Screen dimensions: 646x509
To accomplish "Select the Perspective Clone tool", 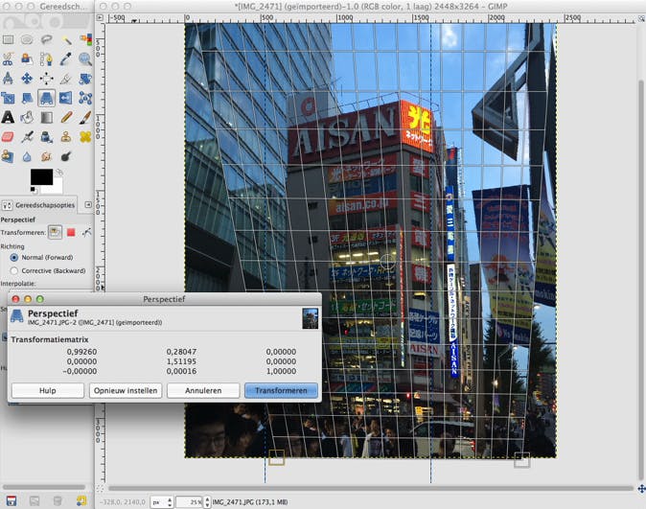I will tap(8, 156).
